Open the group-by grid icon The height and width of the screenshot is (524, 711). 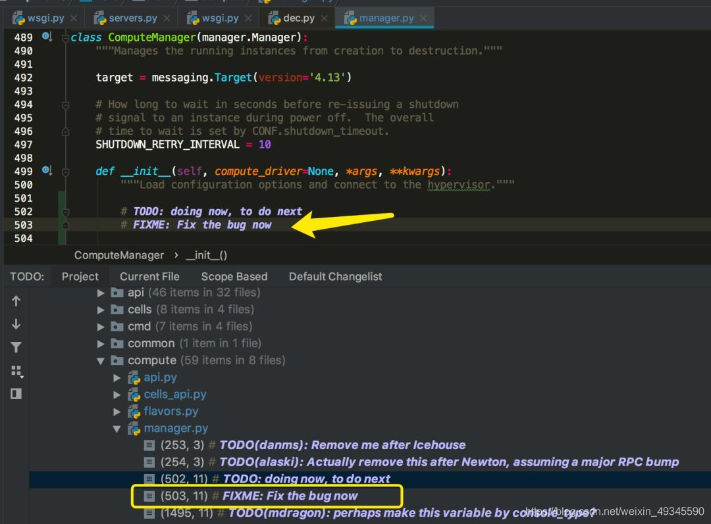(16, 371)
